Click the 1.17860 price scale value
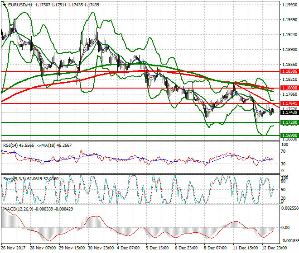 pos(289,94)
